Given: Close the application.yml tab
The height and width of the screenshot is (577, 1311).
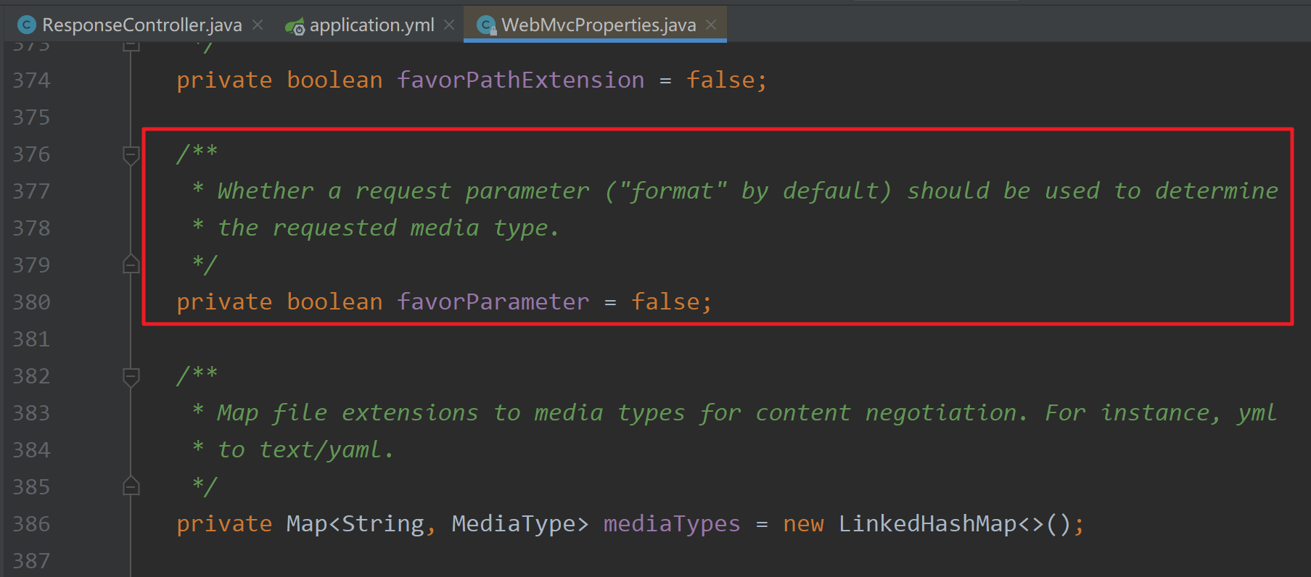Looking at the screenshot, I should point(449,25).
